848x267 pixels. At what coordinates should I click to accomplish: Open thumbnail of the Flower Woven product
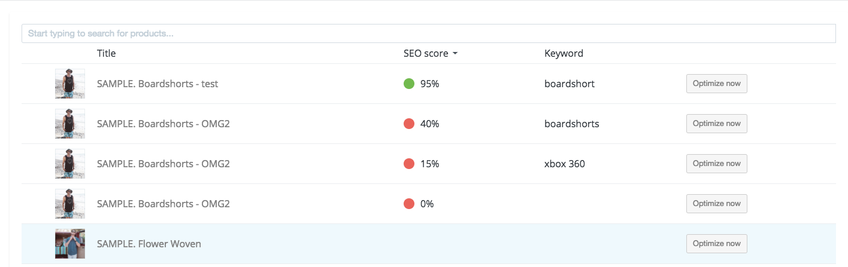coord(70,244)
